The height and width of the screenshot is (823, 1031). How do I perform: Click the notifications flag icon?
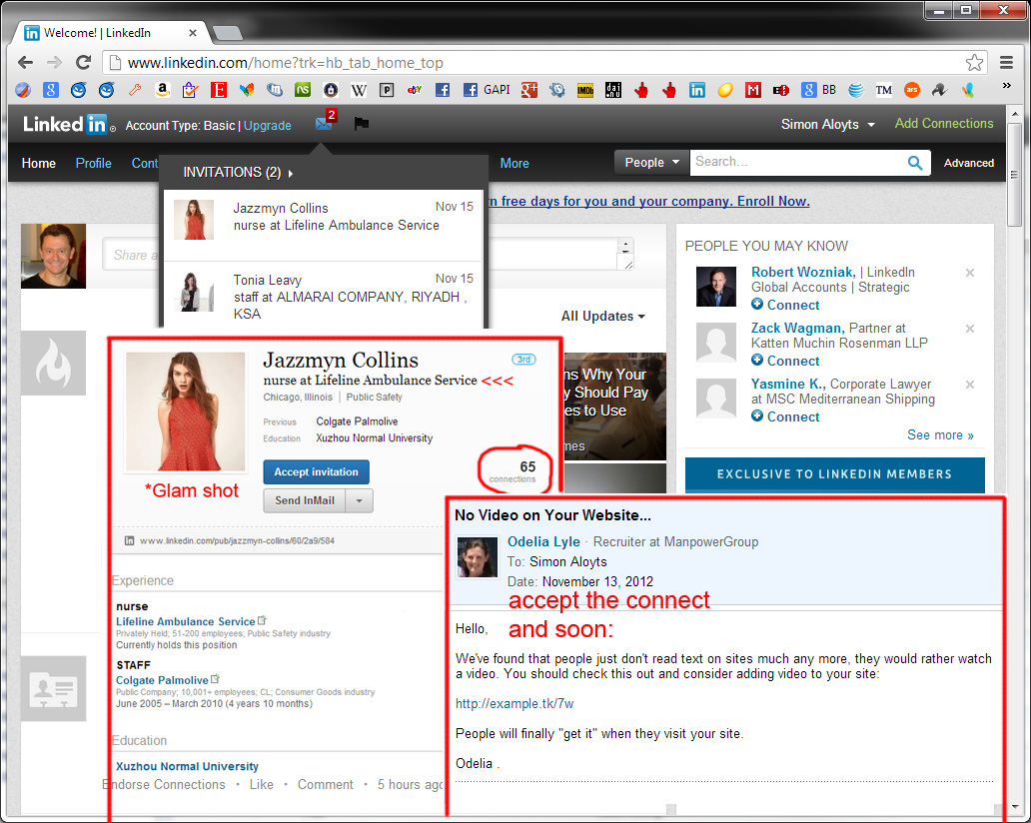pyautogui.click(x=362, y=125)
